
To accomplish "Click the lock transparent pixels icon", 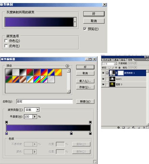I will tap(109, 67).
